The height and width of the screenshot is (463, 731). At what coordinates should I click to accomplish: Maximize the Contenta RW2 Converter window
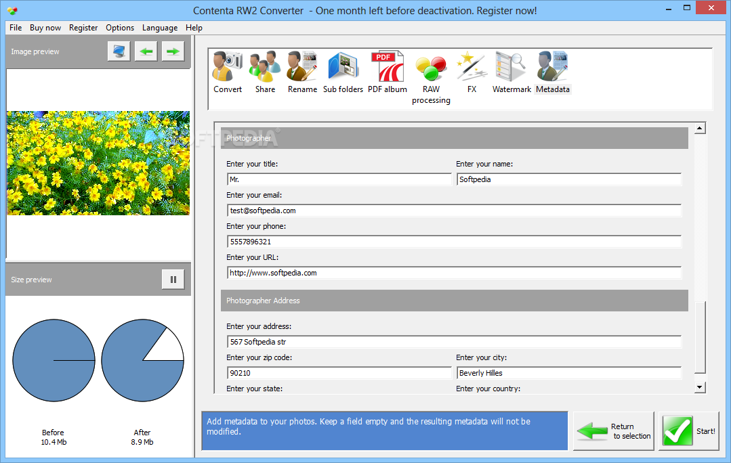click(687, 8)
